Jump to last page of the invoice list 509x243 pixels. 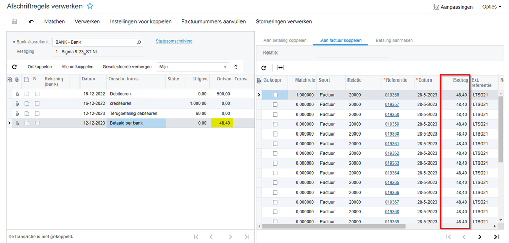496,237
